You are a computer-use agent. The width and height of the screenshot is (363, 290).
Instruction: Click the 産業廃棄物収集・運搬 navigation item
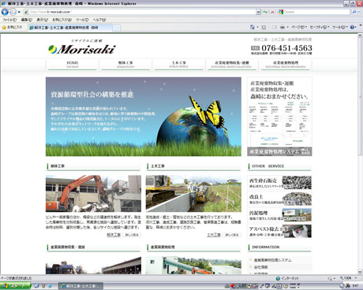232,65
